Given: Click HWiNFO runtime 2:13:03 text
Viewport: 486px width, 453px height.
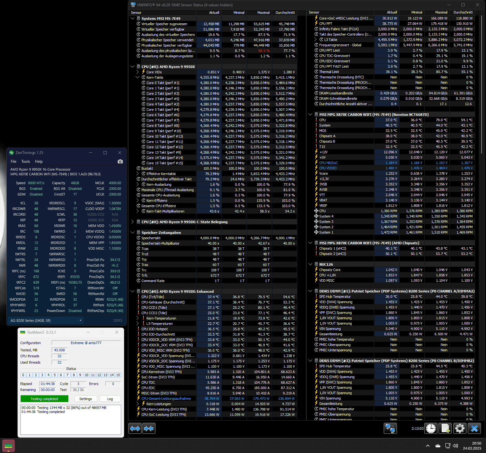Looking at the screenshot, I should click(x=417, y=428).
